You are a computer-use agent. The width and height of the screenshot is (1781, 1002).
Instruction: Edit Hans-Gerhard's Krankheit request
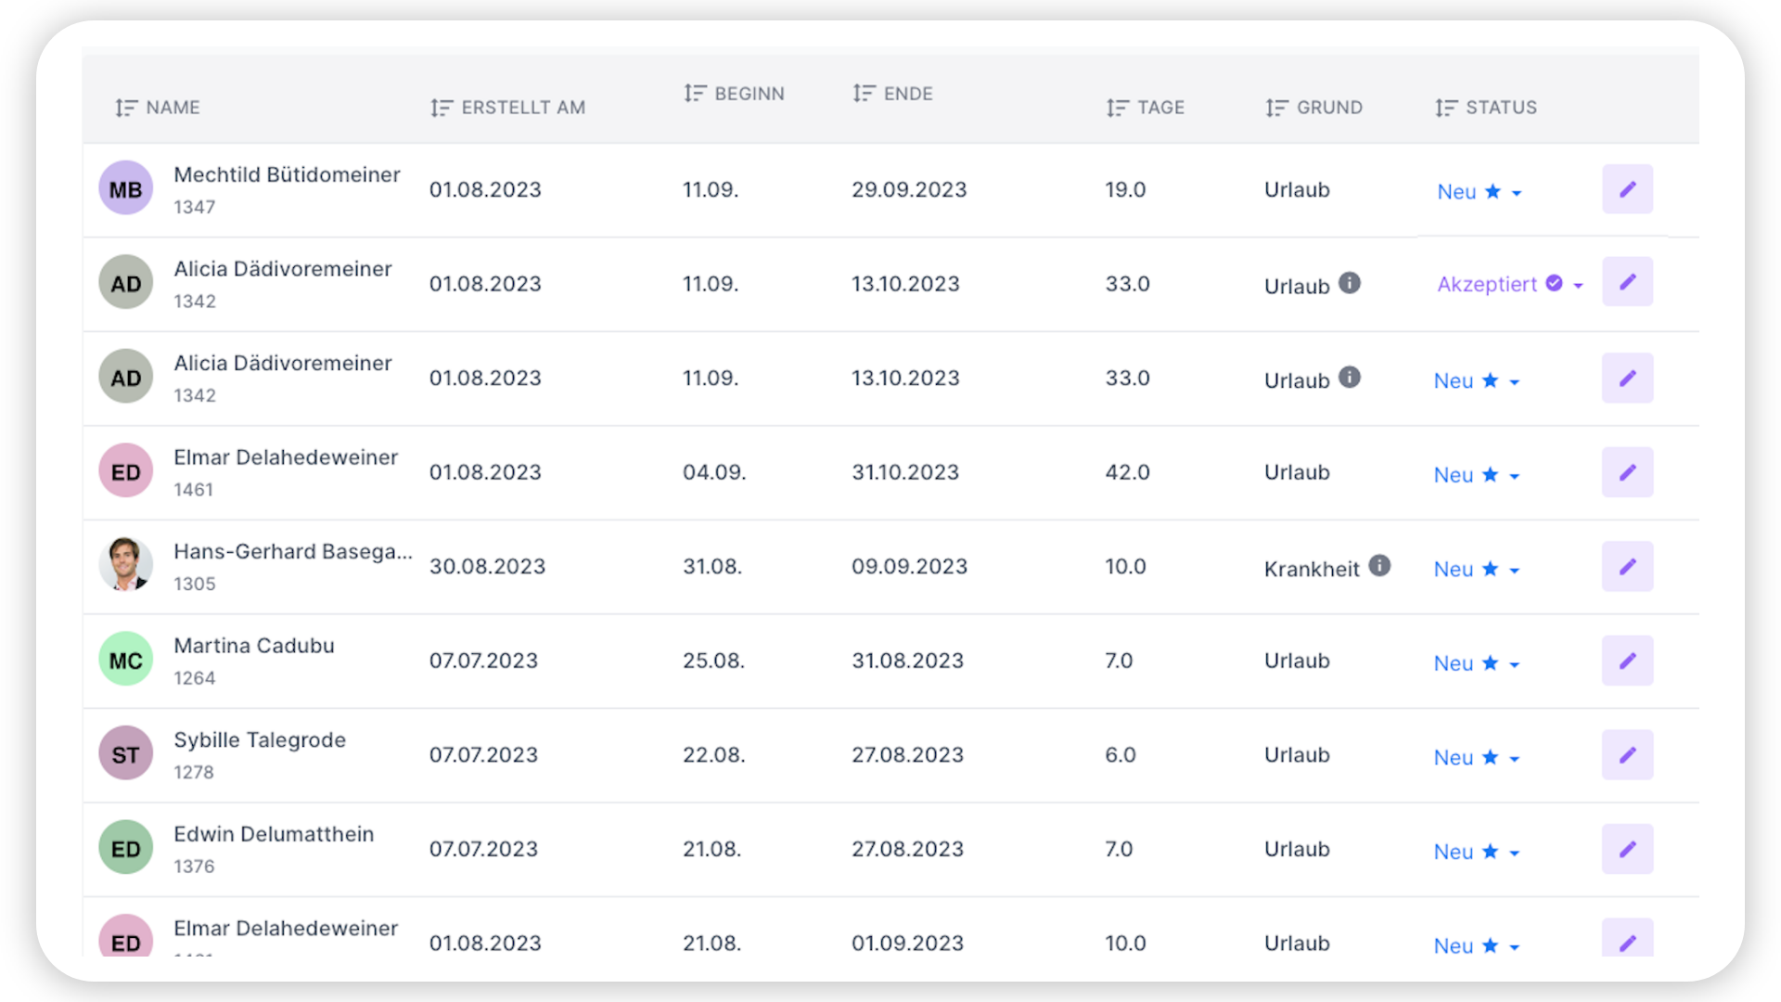tap(1627, 566)
